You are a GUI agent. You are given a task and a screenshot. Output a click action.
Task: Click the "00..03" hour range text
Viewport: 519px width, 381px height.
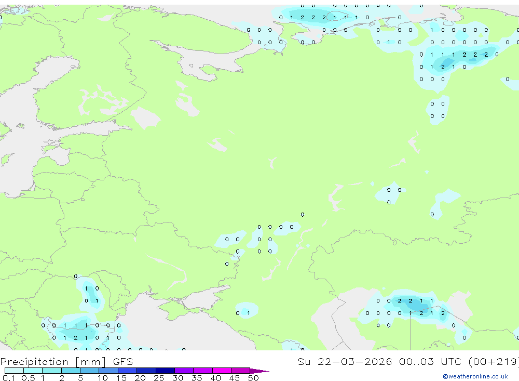tap(416, 361)
